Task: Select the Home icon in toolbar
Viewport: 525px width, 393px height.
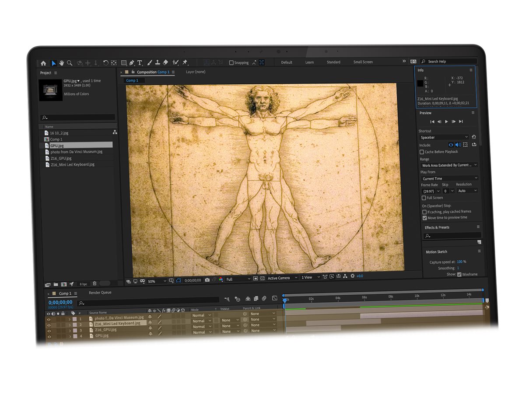Action: coord(43,63)
